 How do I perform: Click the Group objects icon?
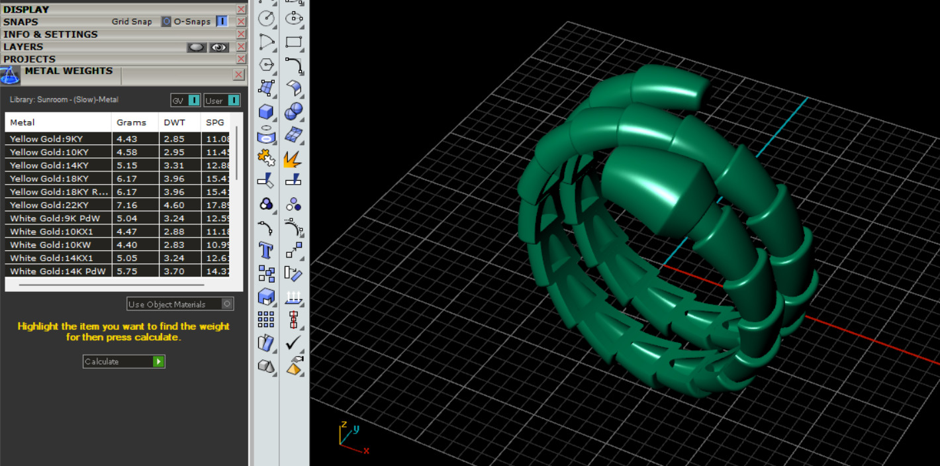(x=266, y=273)
